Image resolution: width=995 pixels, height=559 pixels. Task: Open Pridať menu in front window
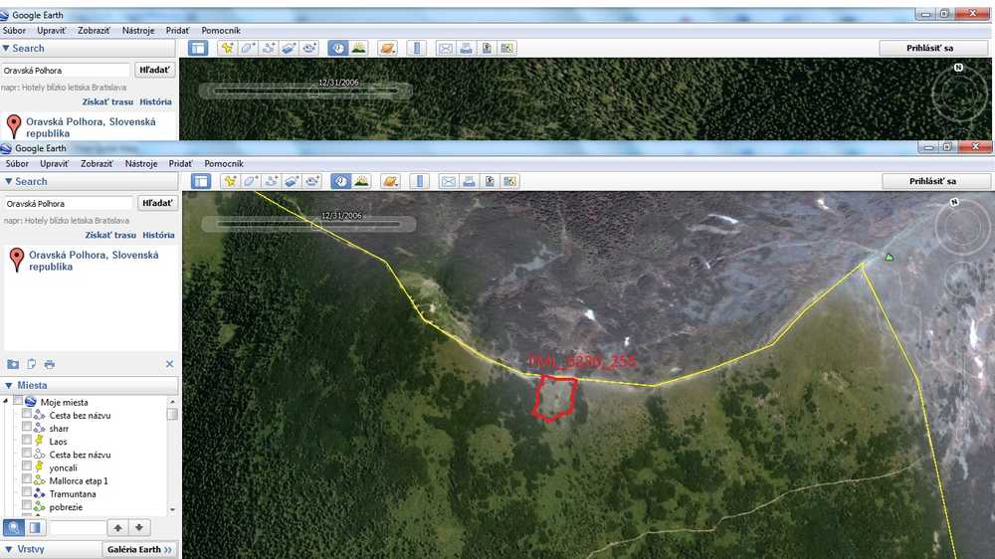[181, 164]
